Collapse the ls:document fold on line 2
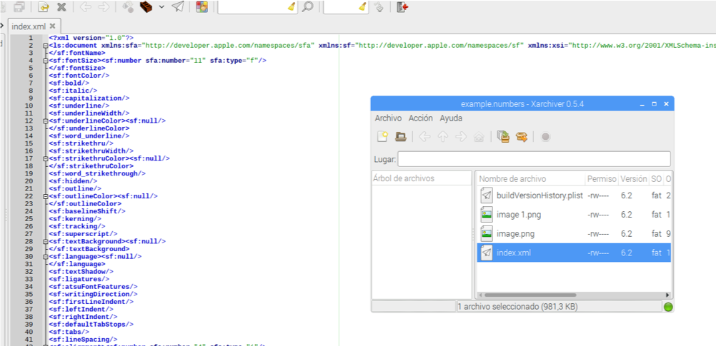The image size is (716, 346). [x=45, y=46]
